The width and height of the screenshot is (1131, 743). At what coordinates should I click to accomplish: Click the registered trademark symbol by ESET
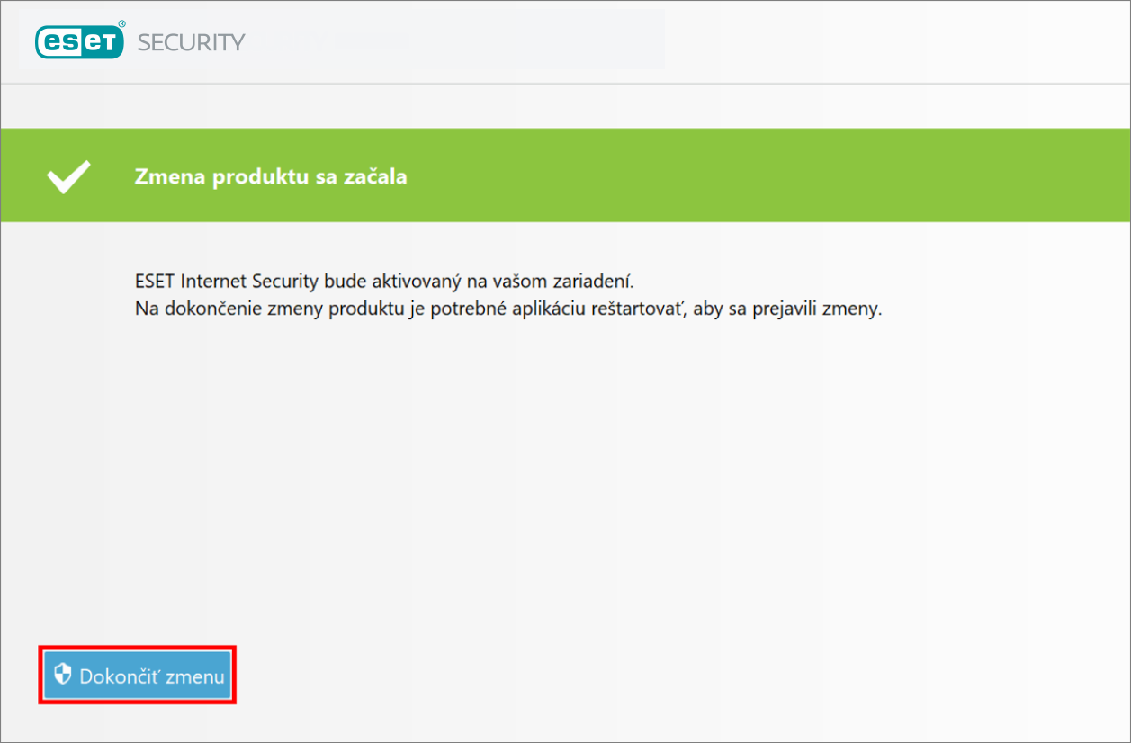point(121,24)
